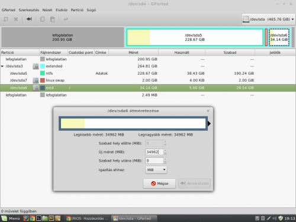Decrease 'Új méret' with the down stepper

(165, 153)
